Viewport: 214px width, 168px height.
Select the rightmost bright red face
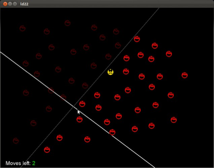(184, 75)
